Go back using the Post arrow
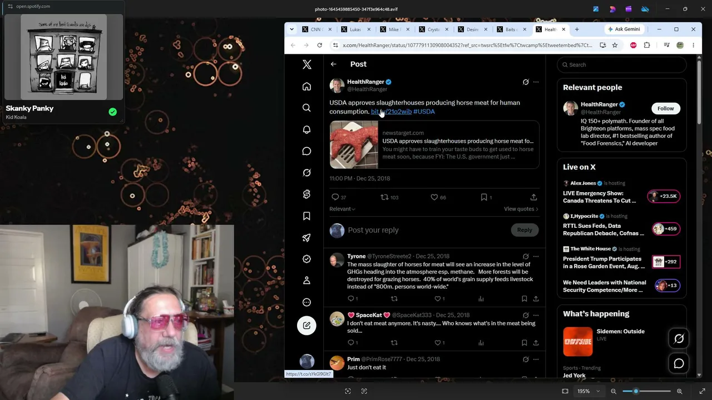The height and width of the screenshot is (400, 712). [x=333, y=64]
